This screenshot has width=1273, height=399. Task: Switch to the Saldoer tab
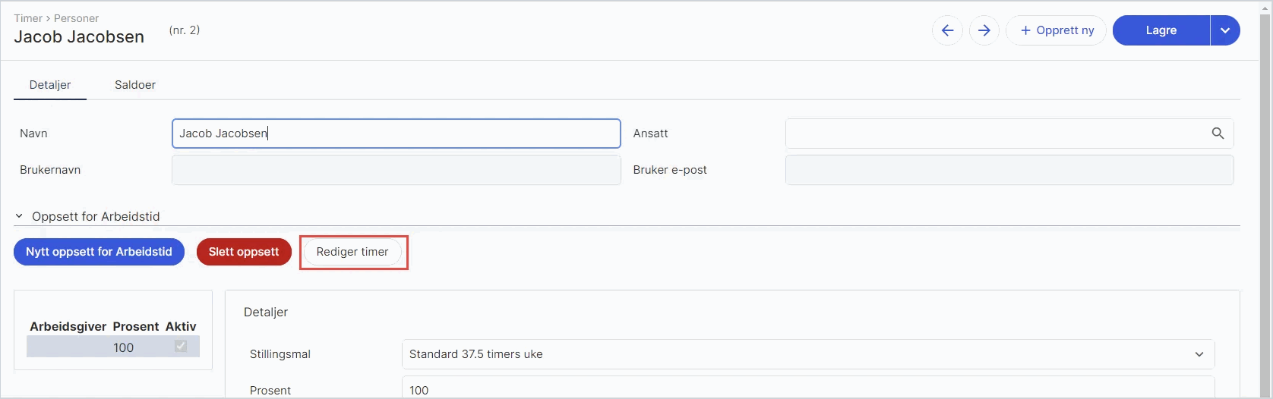(135, 85)
